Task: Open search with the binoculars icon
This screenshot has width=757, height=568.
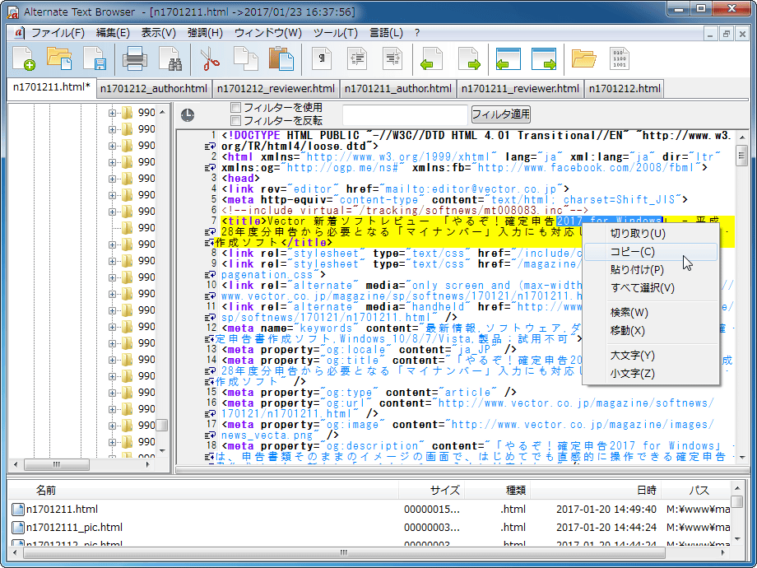Action: pos(170,58)
